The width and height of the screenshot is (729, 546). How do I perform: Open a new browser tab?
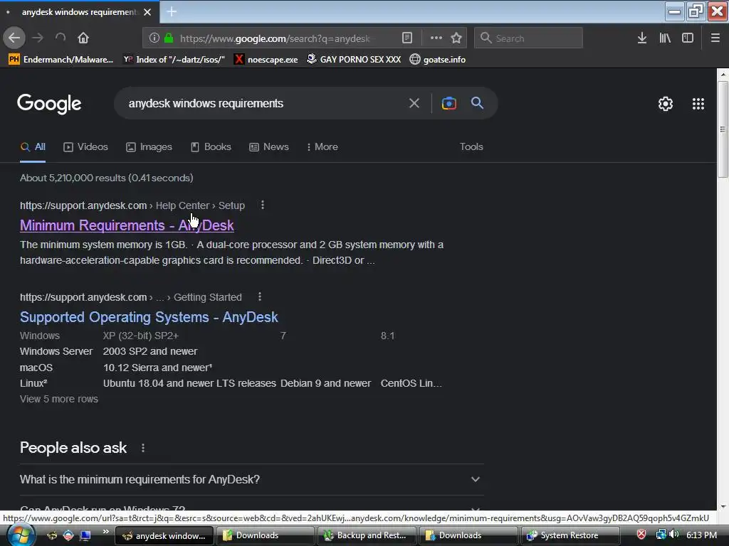click(x=172, y=11)
